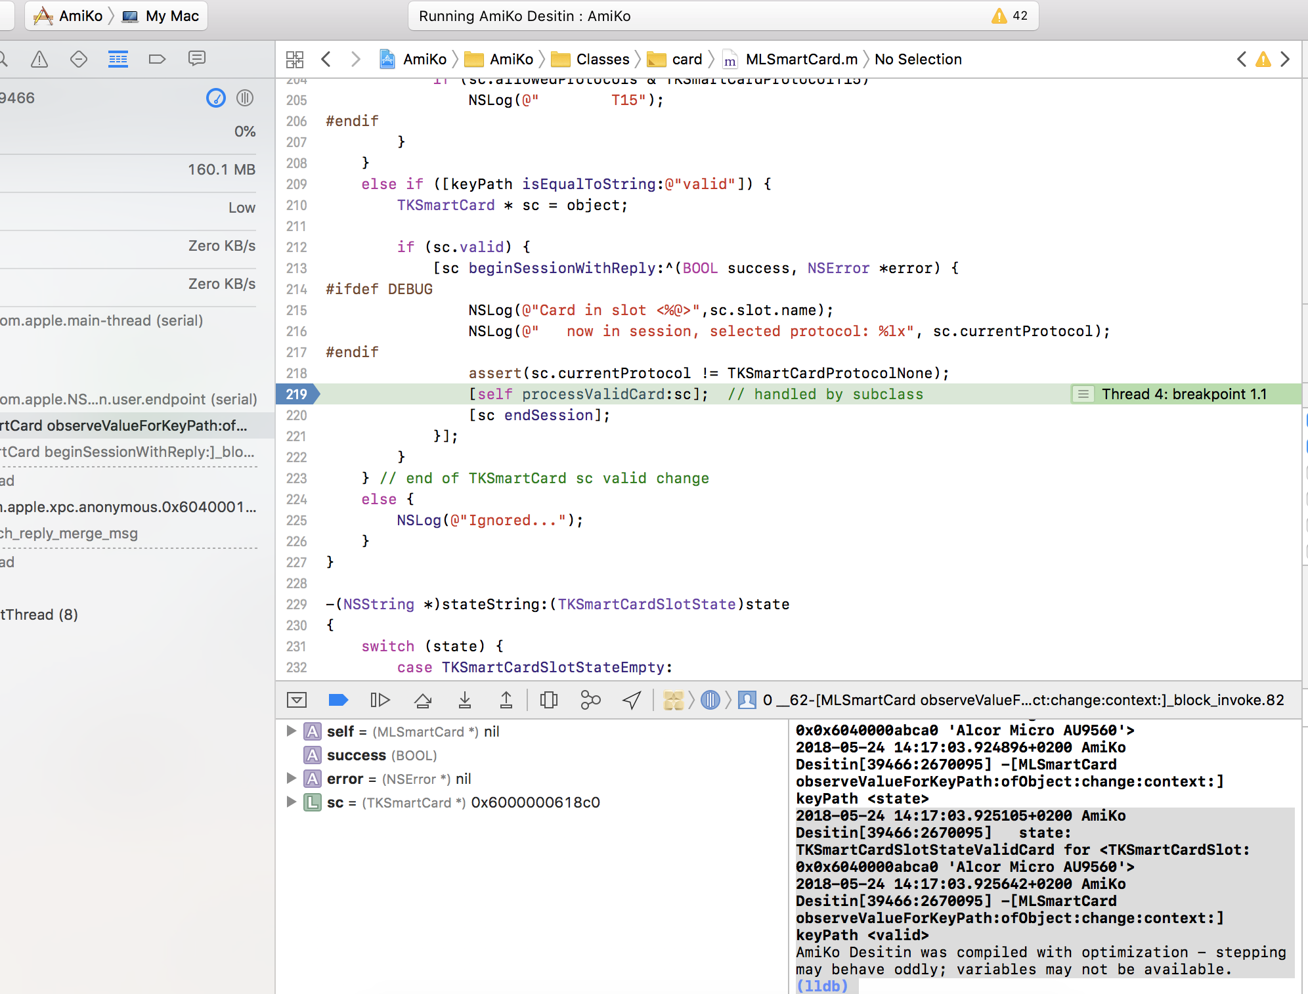
Task: Open the Issue navigator
Action: point(39,59)
